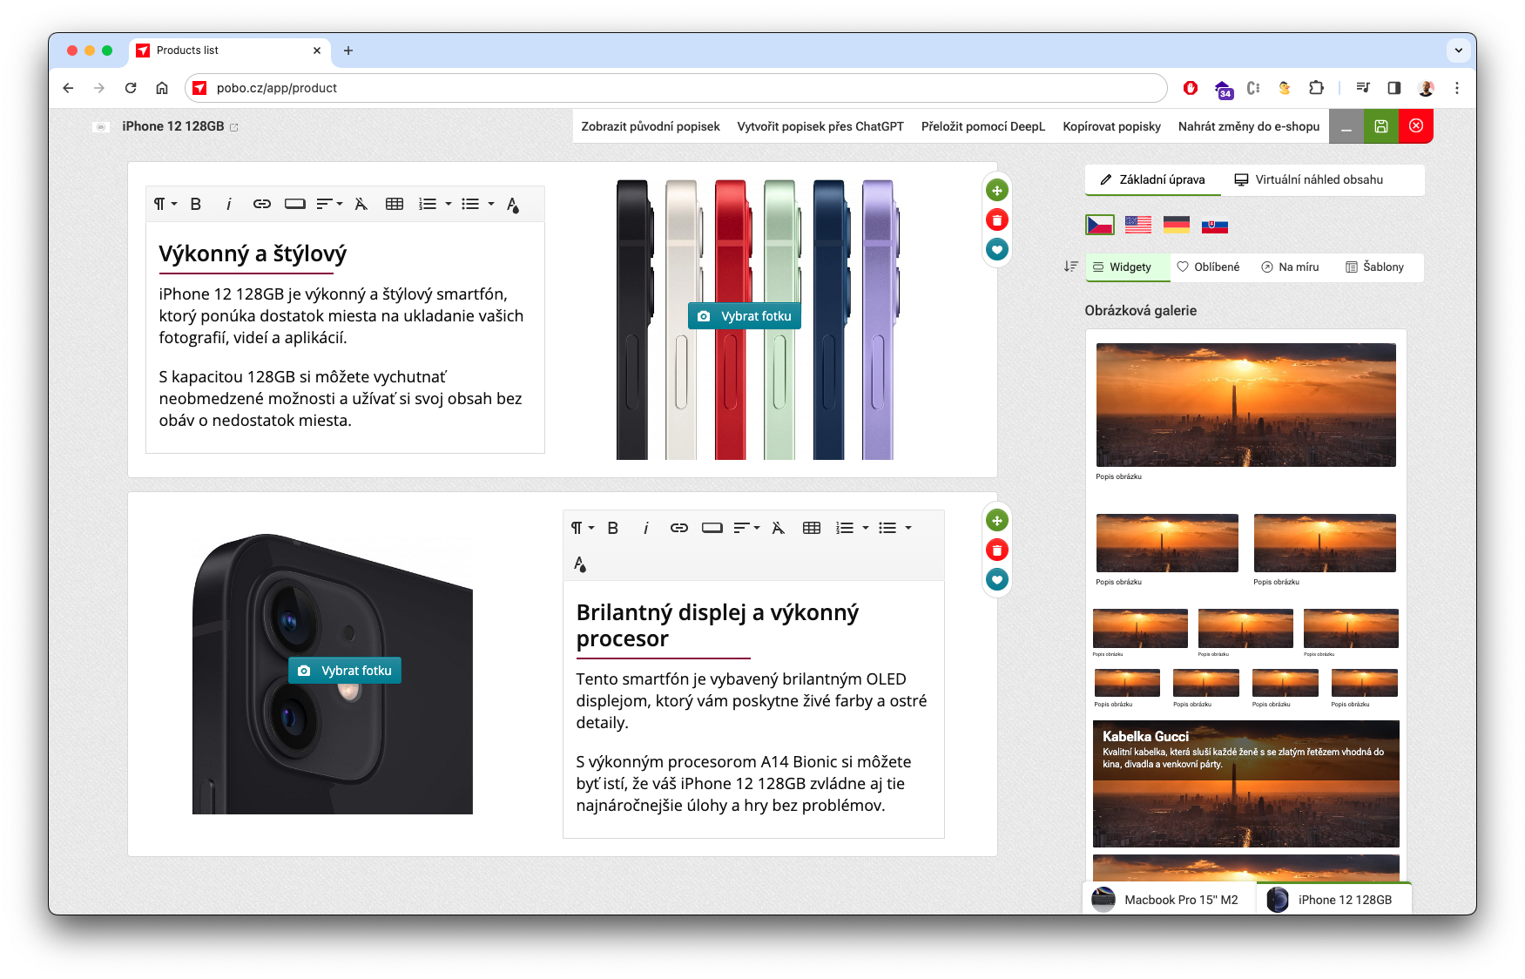Open a new Chrome tab
The width and height of the screenshot is (1525, 979).
[x=348, y=51]
